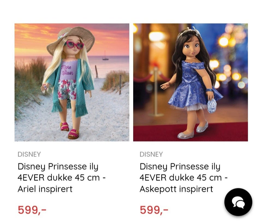Image resolution: width=262 pixels, height=223 pixels.
Task: Open the Ariel inspirert 4EVER dukke title
Action: (x=62, y=178)
